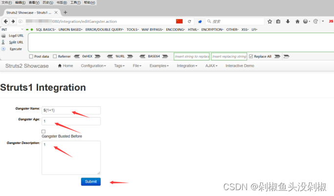
Task: Click HackBar Load URL
Action: point(16,36)
